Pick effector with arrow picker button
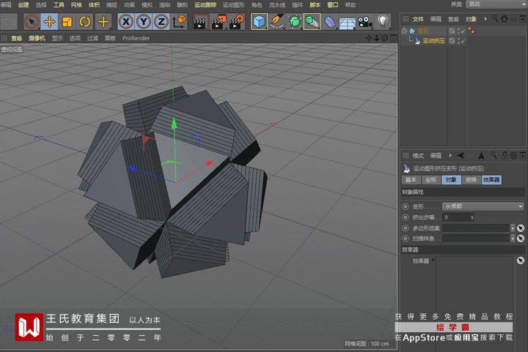 click(x=521, y=261)
